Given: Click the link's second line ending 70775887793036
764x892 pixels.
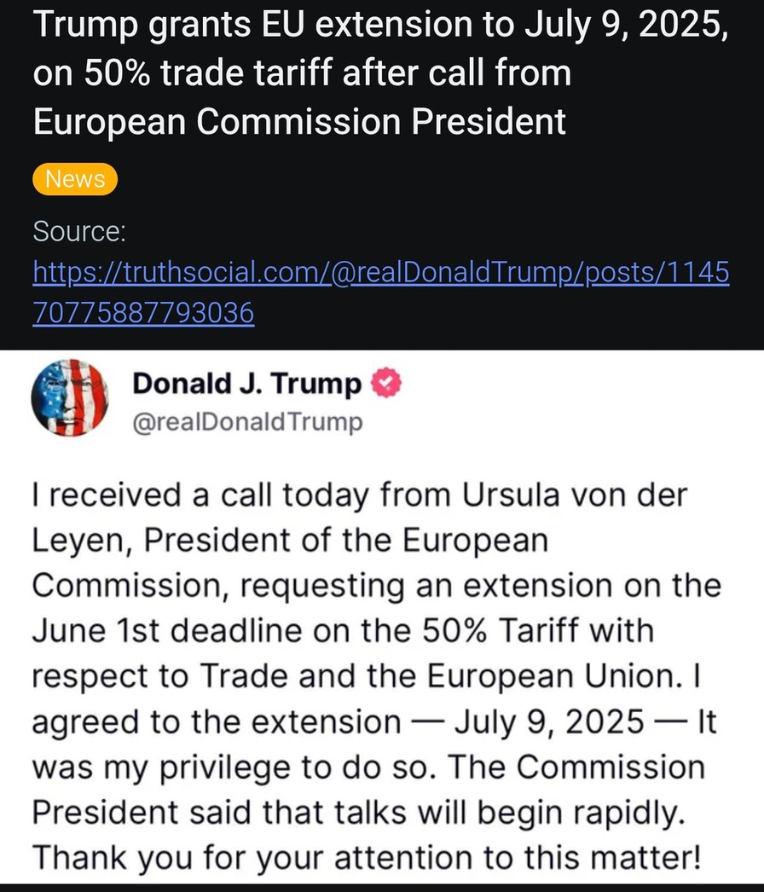Looking at the screenshot, I should pos(143,314).
